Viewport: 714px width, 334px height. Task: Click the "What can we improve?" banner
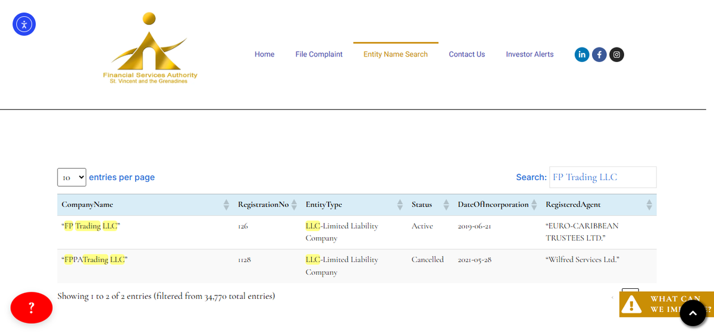point(666,304)
